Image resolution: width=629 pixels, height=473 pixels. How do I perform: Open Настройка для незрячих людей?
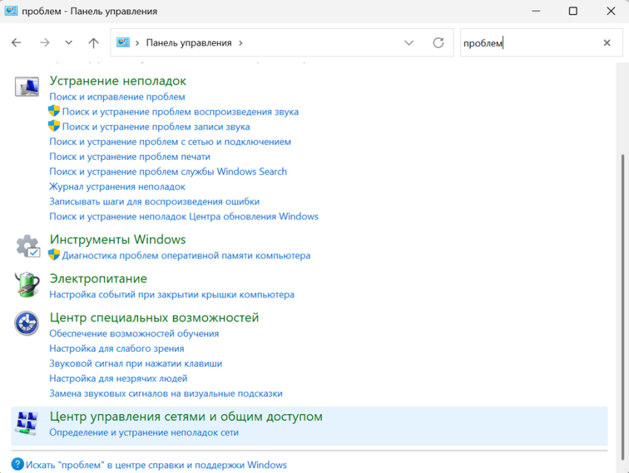(x=118, y=379)
